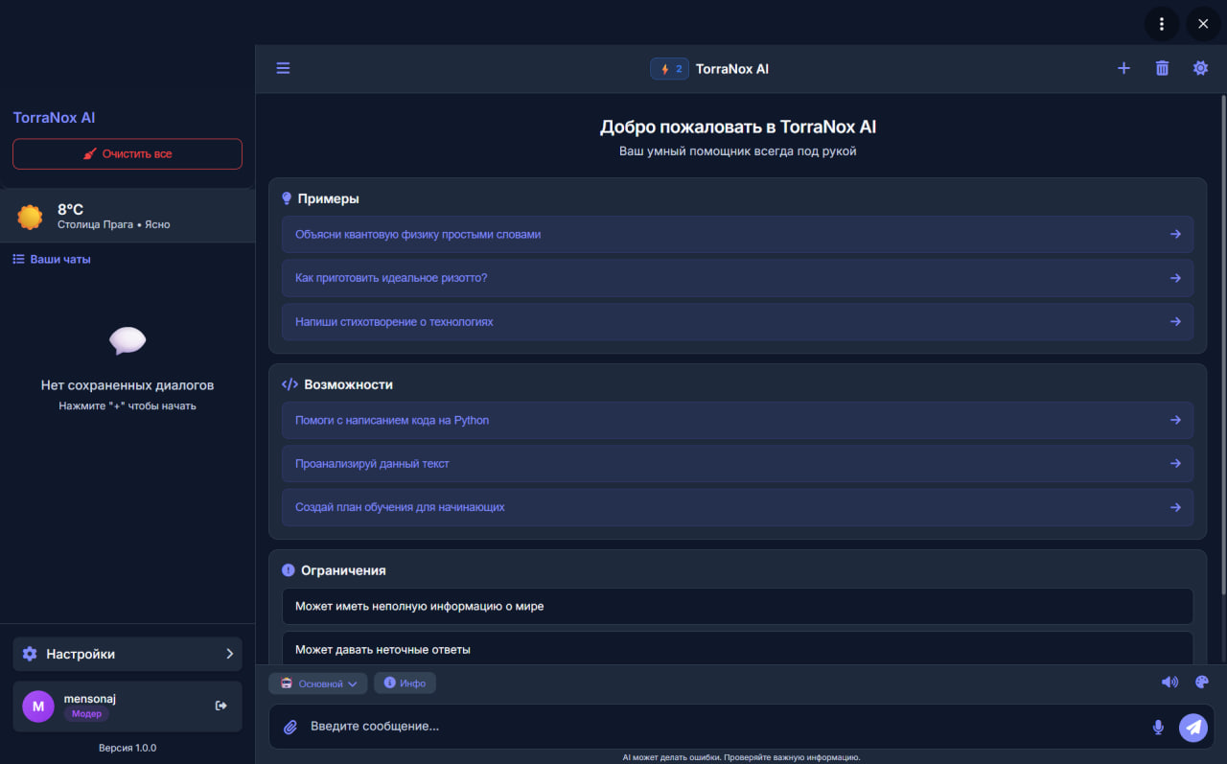Viewport: 1227px width, 764px height.
Task: Open the three-dot menu at top right
Action: tap(1161, 23)
